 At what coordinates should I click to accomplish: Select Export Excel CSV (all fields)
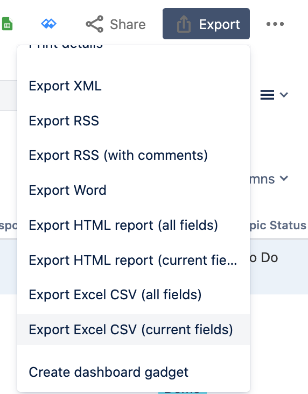click(133, 295)
